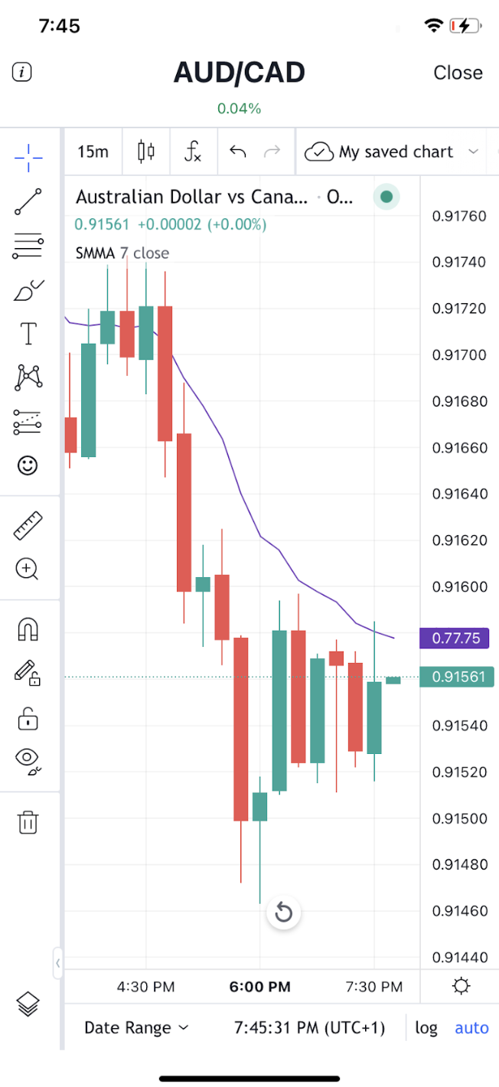
Task: Open the indicators fx button
Action: click(193, 152)
